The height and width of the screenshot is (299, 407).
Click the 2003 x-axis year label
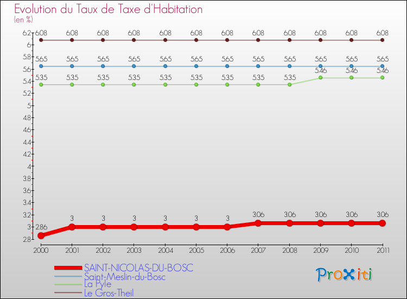click(x=134, y=251)
